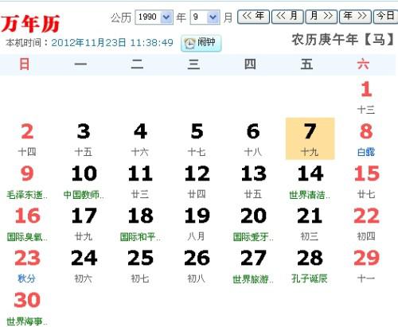Click the local time 2012年11月23日 text
Viewport: 398px width, 327px height.
pyautogui.click(x=112, y=43)
